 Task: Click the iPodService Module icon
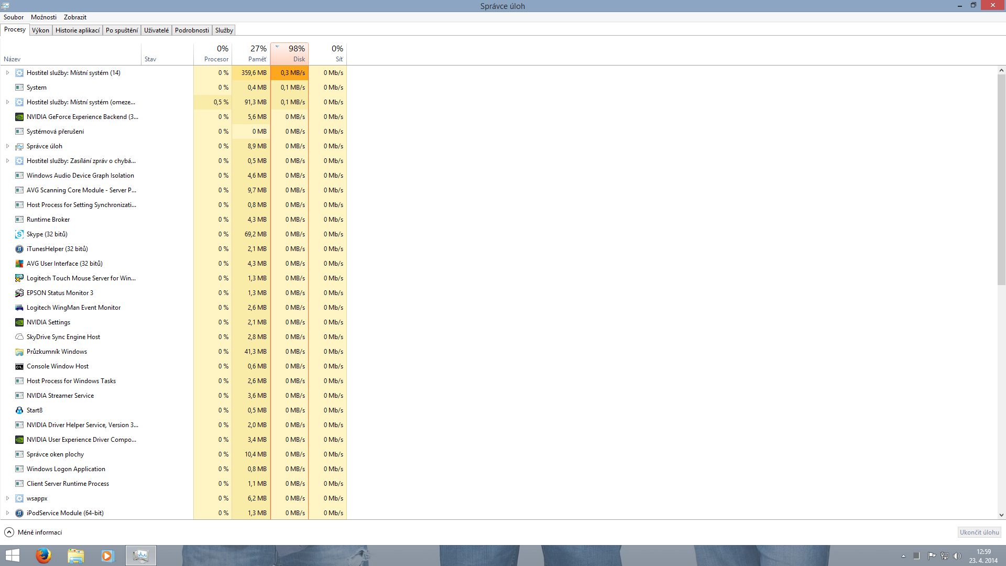[x=19, y=513]
